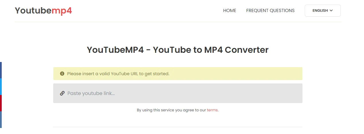Go to the HOME menu item
364x134 pixels.
230,11
